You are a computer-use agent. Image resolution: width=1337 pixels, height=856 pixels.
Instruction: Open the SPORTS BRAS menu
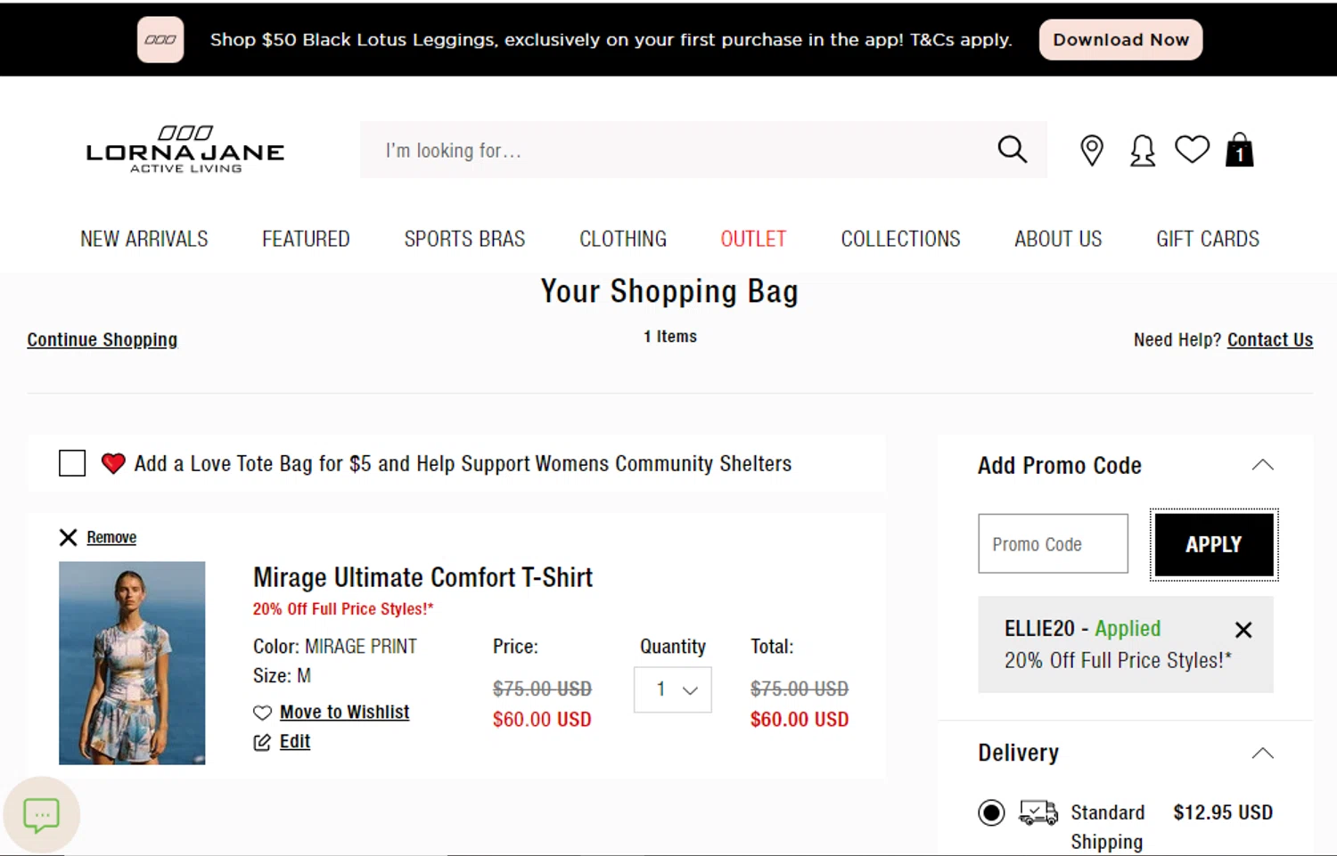[464, 239]
